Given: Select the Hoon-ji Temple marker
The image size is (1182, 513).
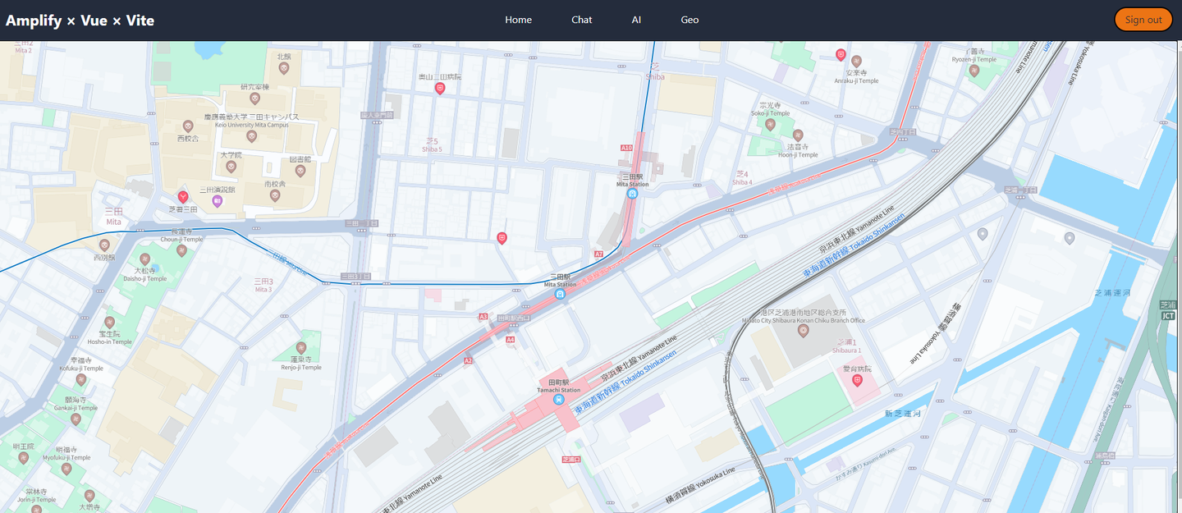Looking at the screenshot, I should coord(797,135).
